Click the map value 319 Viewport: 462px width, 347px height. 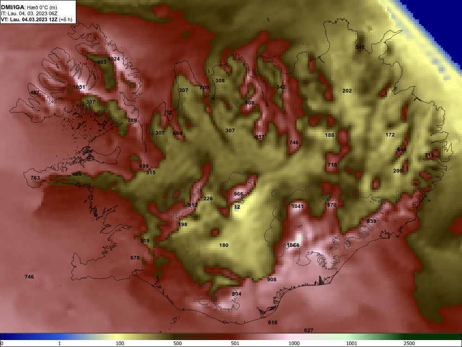[145, 241]
